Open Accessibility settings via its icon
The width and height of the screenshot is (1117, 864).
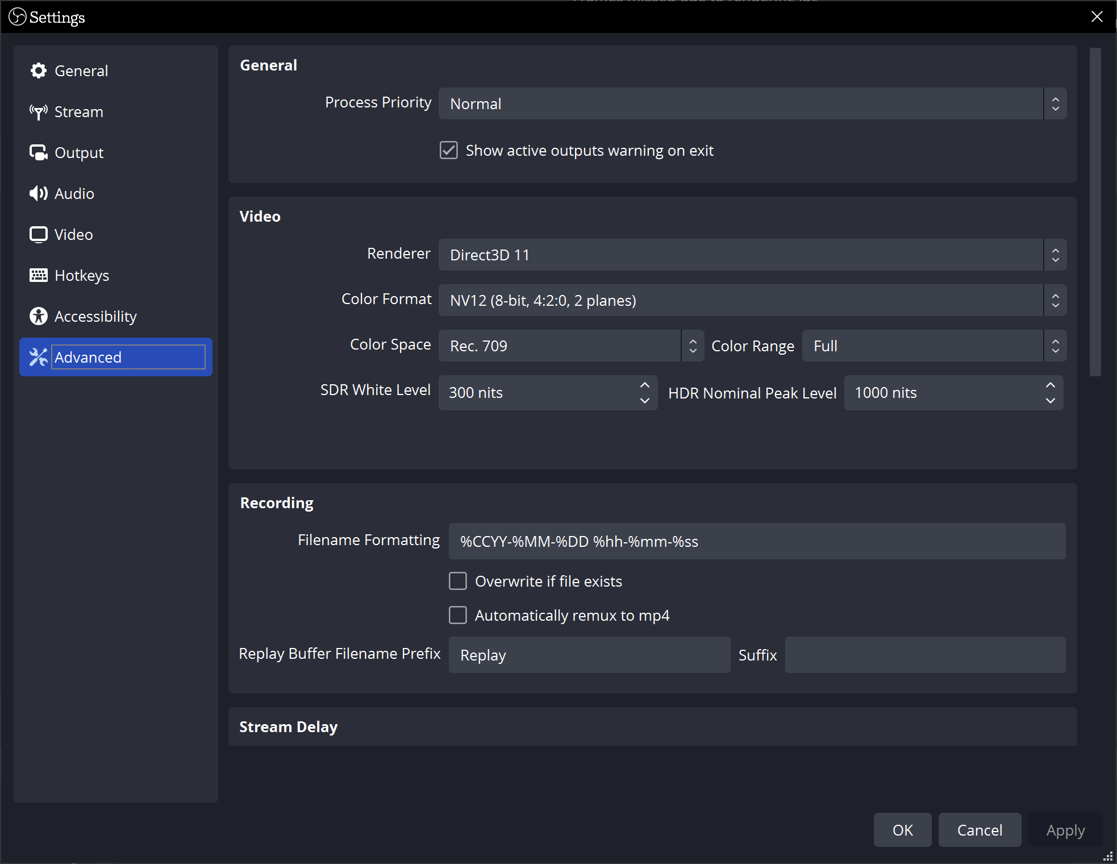[x=38, y=316]
